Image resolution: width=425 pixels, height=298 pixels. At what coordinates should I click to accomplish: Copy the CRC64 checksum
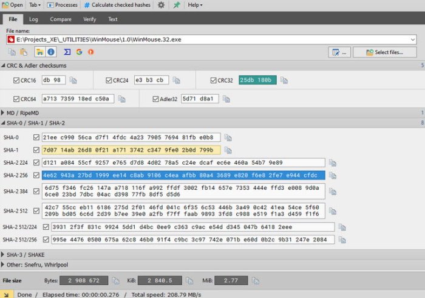(x=121, y=99)
